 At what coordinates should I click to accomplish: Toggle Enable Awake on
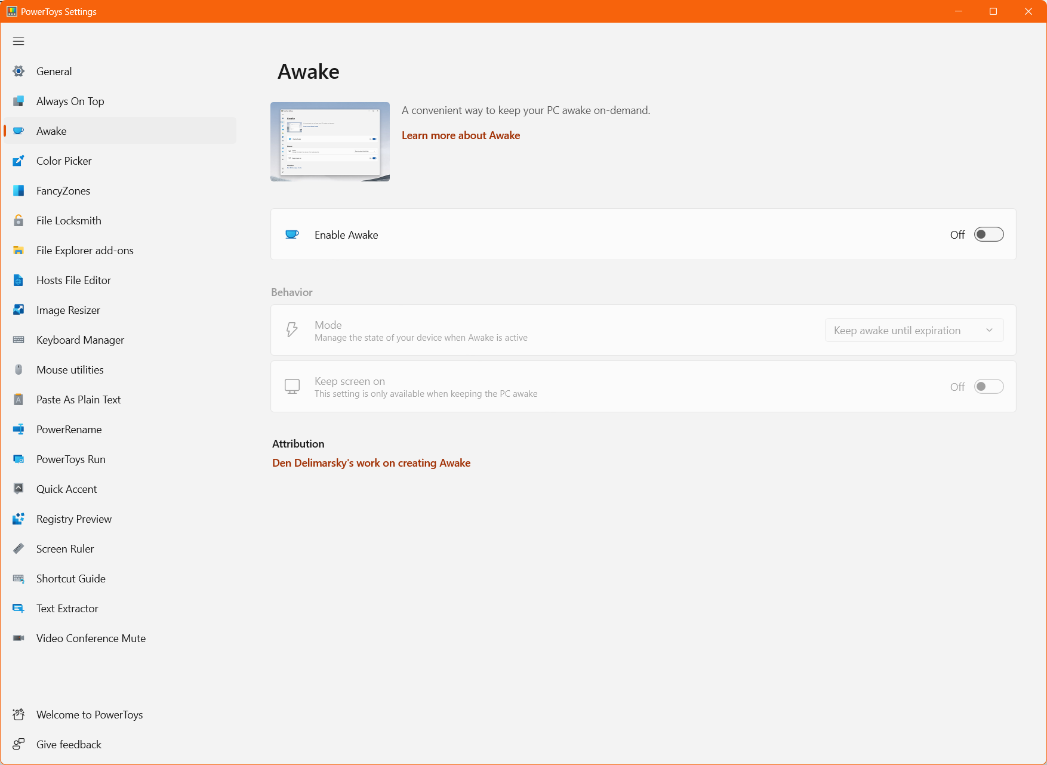tap(988, 235)
